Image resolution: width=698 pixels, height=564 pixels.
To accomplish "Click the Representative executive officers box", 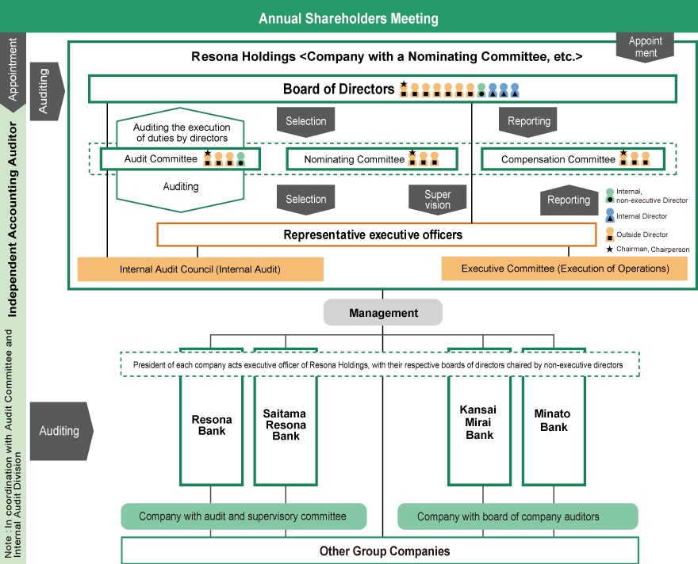I will [377, 234].
